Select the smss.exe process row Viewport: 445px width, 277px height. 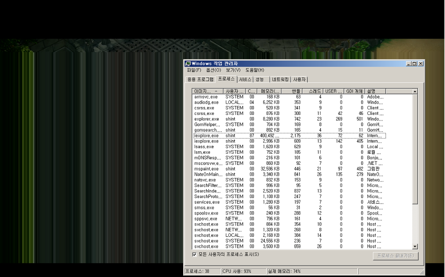[289, 208]
